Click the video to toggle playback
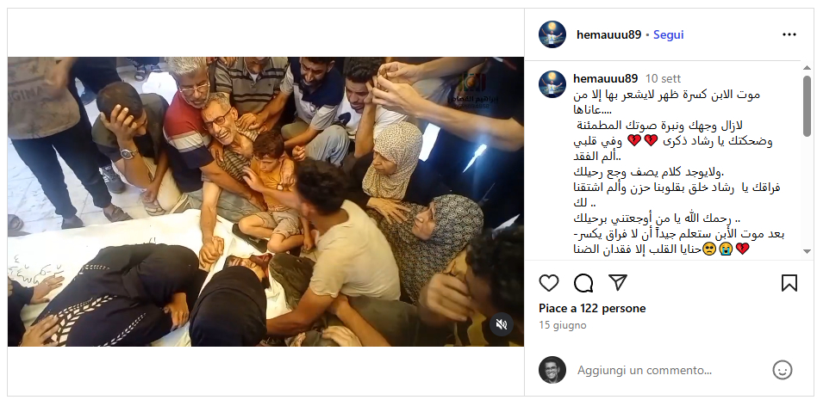Screen dimensions: 817x400 coord(265,202)
